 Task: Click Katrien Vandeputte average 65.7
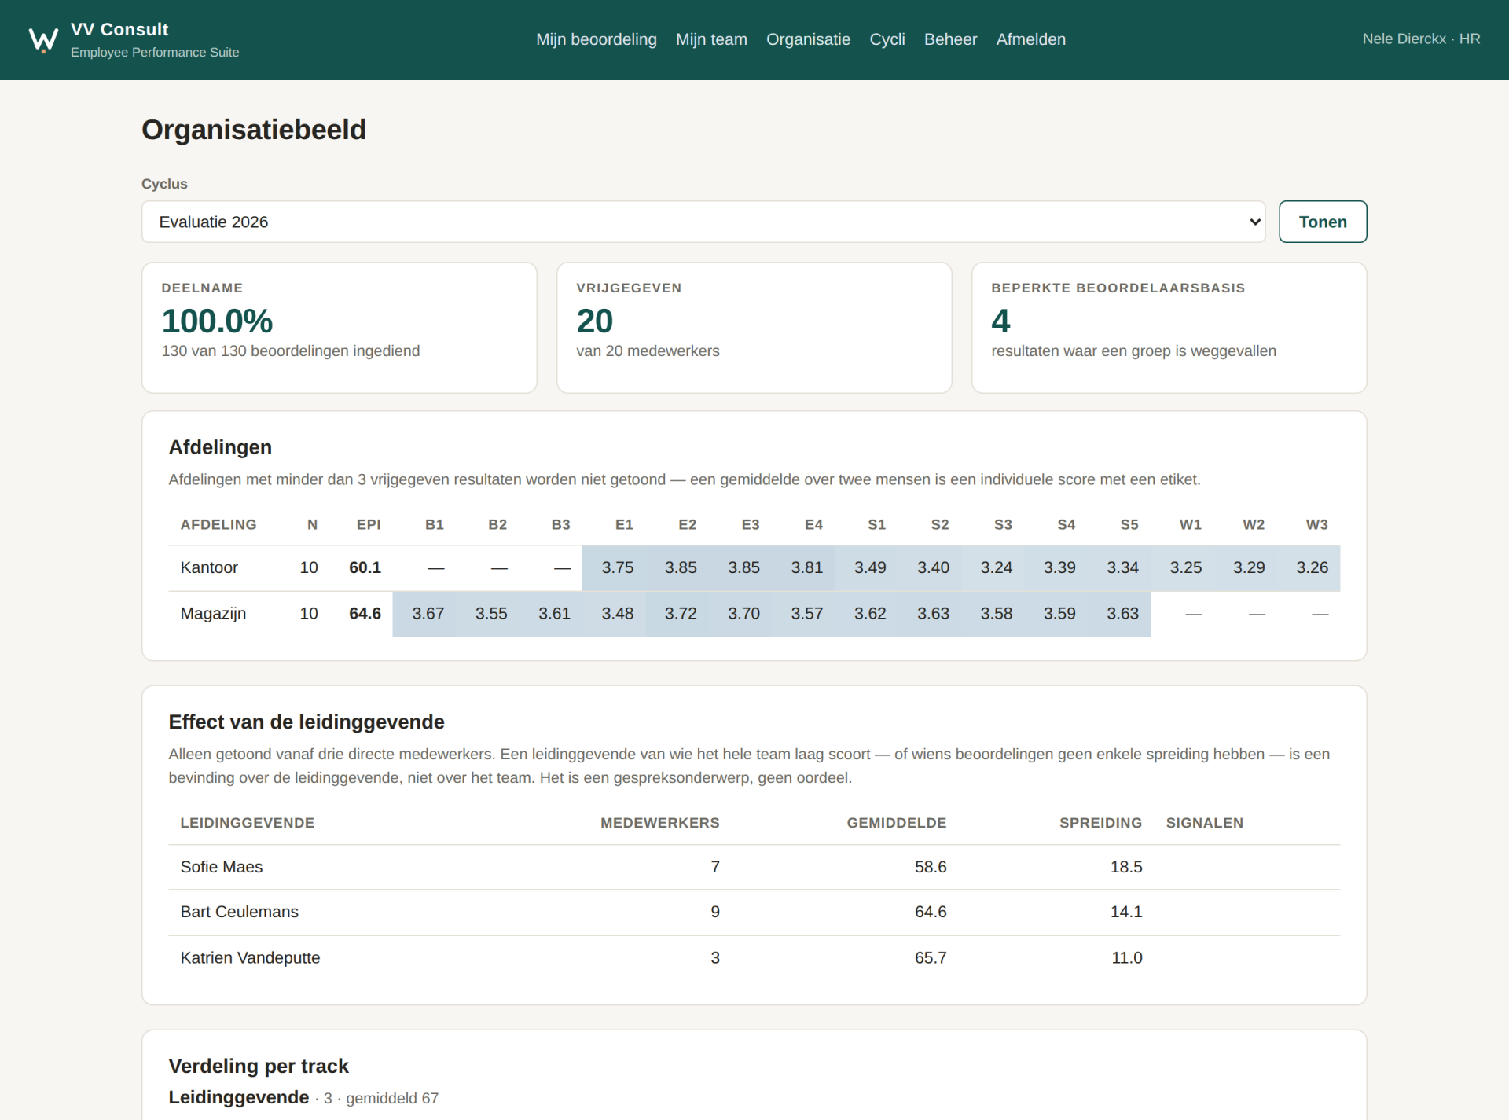(931, 957)
